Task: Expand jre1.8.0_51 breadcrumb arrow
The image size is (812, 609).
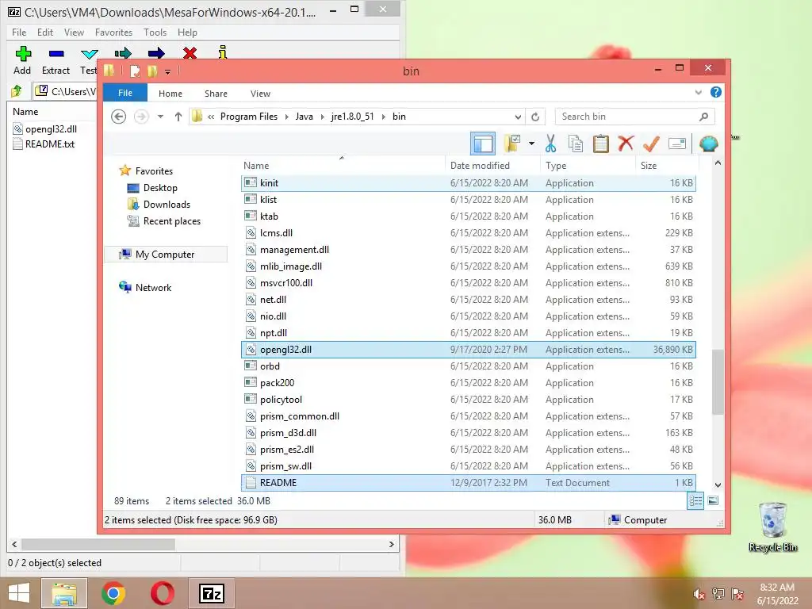Action: tap(383, 117)
